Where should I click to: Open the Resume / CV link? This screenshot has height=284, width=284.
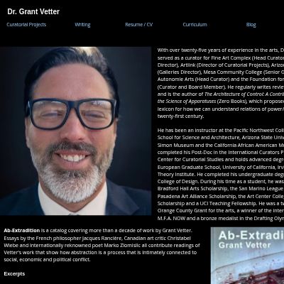click(139, 25)
